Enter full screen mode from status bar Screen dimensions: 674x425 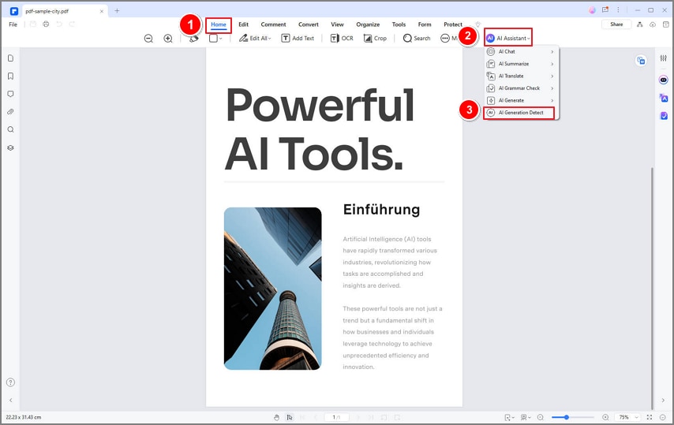[x=650, y=417]
